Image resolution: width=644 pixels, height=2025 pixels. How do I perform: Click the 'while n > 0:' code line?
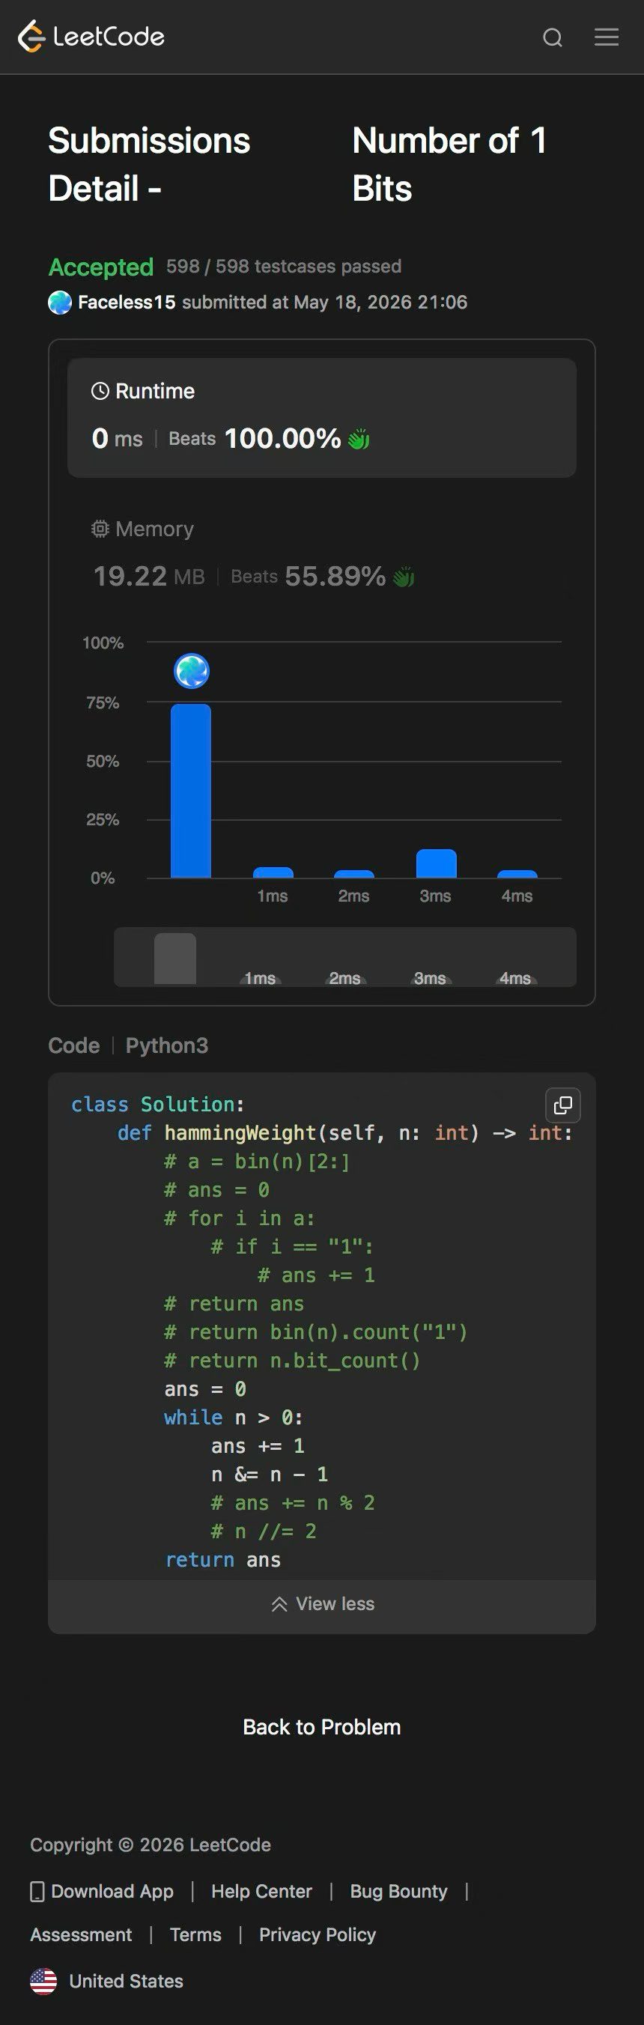pyautogui.click(x=234, y=1418)
